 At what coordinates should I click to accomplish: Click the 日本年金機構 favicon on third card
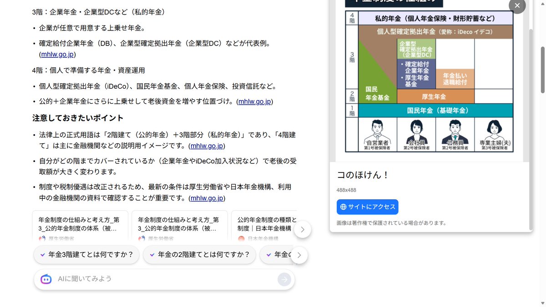coord(241,238)
